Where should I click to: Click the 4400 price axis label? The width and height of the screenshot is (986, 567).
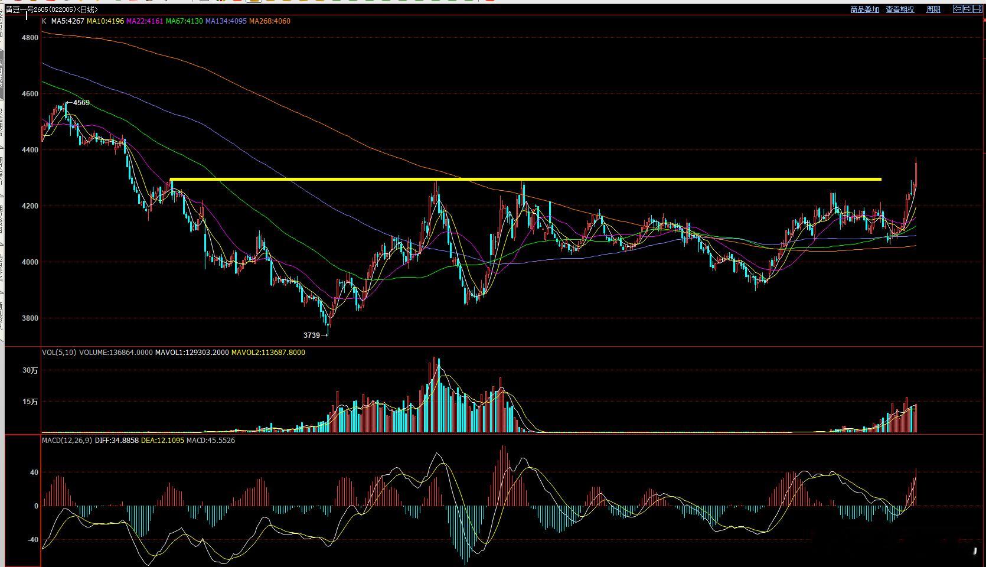pyautogui.click(x=30, y=150)
